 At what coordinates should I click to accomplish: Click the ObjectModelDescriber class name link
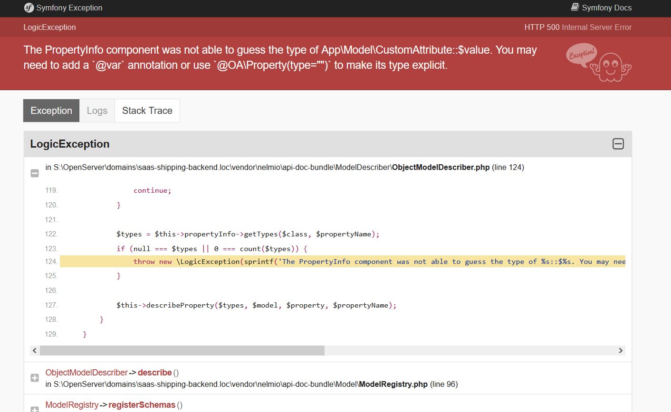pyautogui.click(x=86, y=373)
